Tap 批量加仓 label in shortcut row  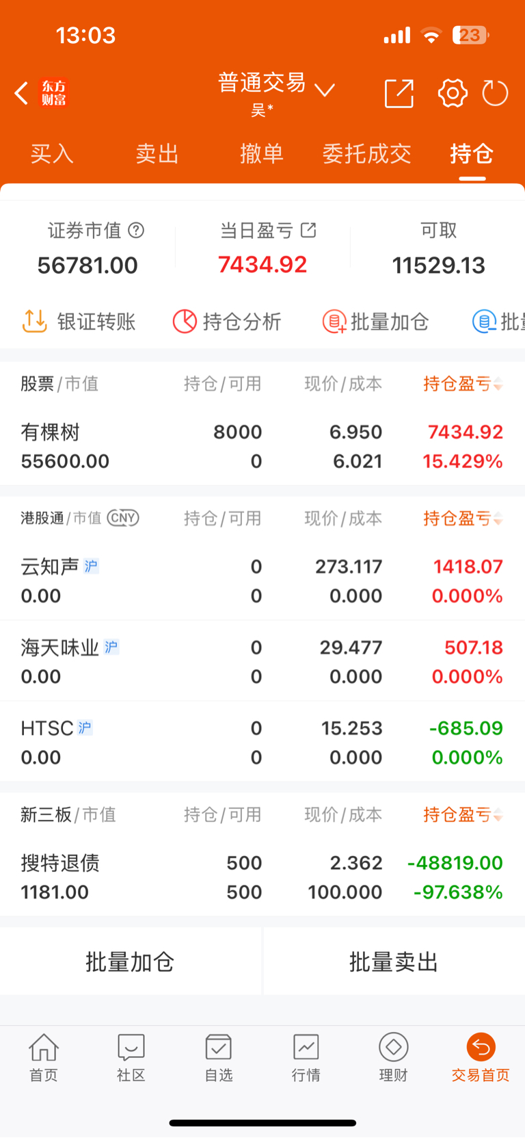[390, 321]
